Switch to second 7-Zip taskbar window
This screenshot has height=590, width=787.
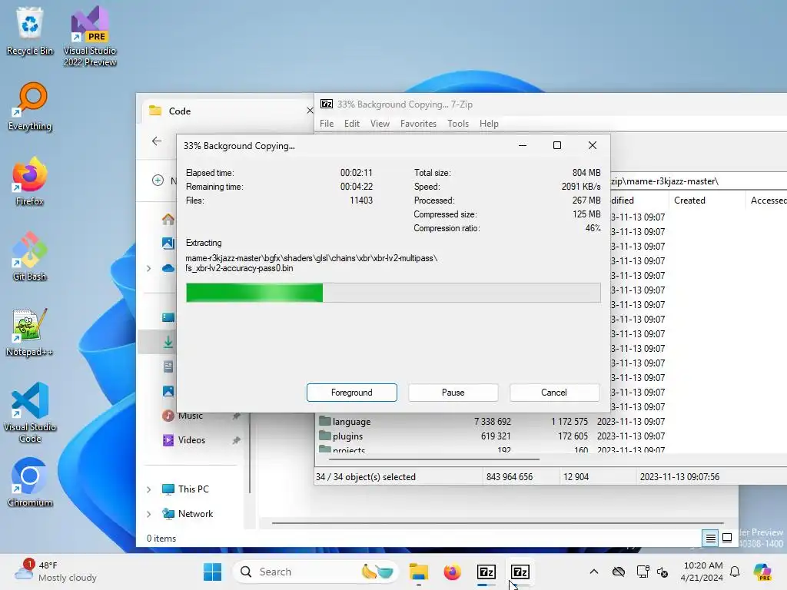(x=520, y=572)
